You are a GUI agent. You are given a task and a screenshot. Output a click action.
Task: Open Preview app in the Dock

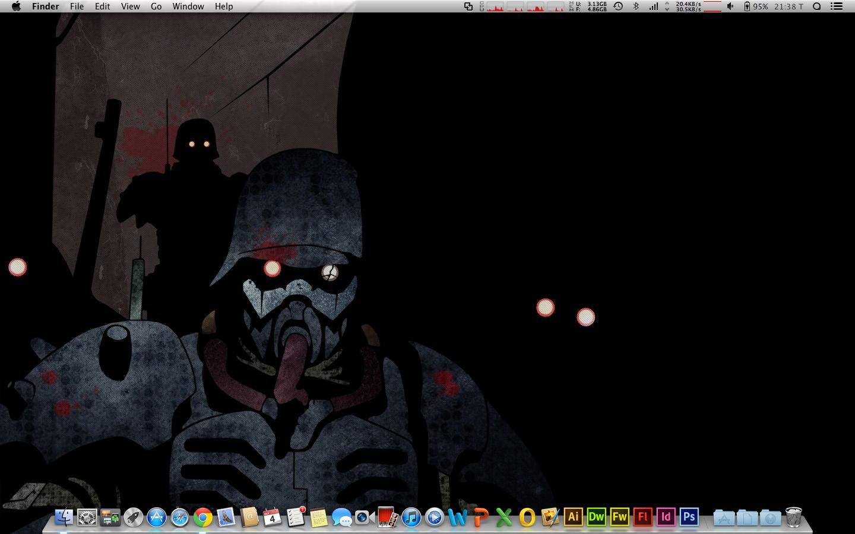coord(550,517)
